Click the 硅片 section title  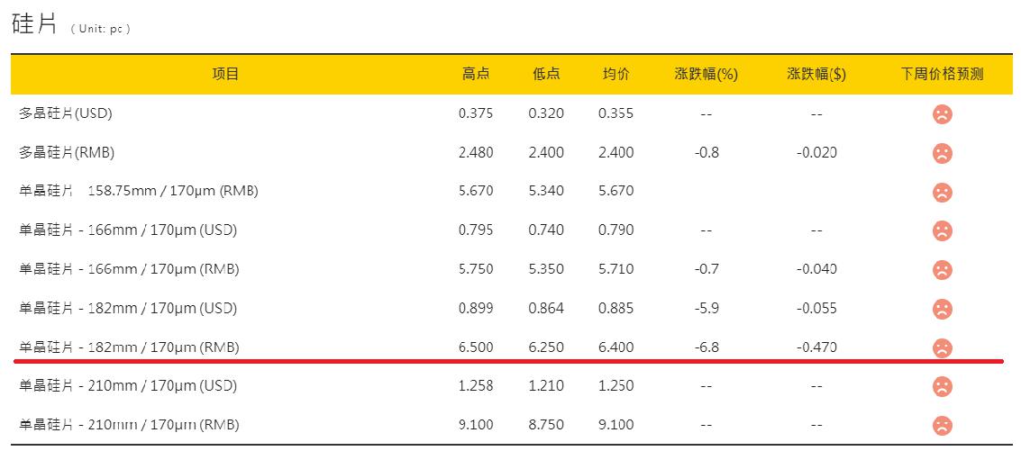pos(35,24)
